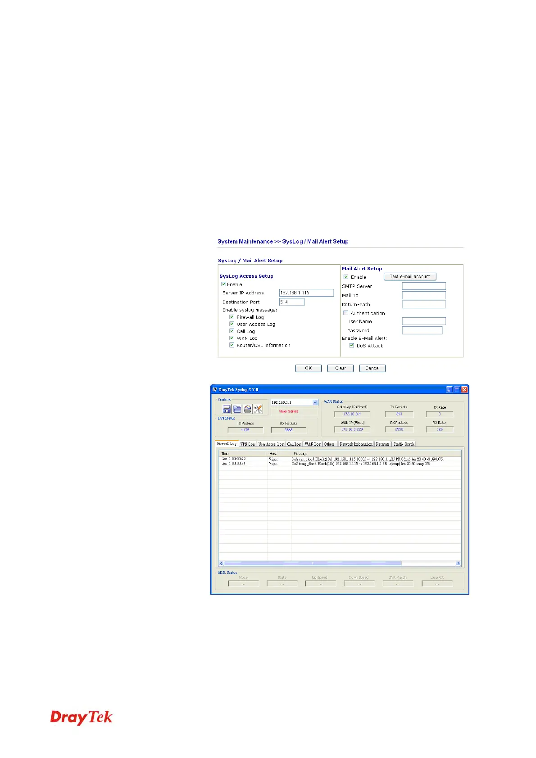
Task: Toggle the DoS Attack alert checkbox
Action: [x=352, y=345]
